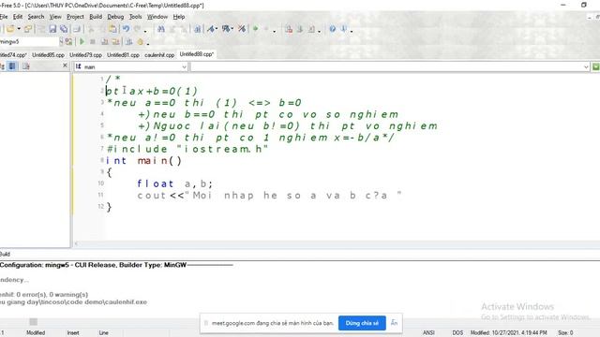Click the editor horizontal scrollbar left arrow
The height and width of the screenshot is (337, 600).
[x=77, y=243]
